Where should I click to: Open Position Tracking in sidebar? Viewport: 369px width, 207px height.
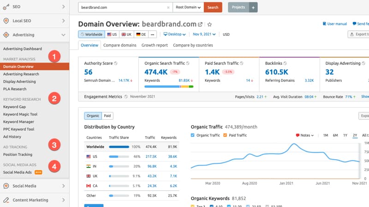[18, 155]
